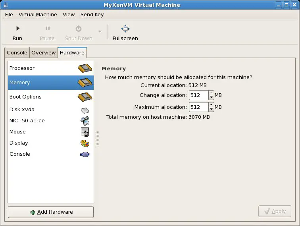
Task: Open the Send Key menu
Action: pyautogui.click(x=92, y=15)
